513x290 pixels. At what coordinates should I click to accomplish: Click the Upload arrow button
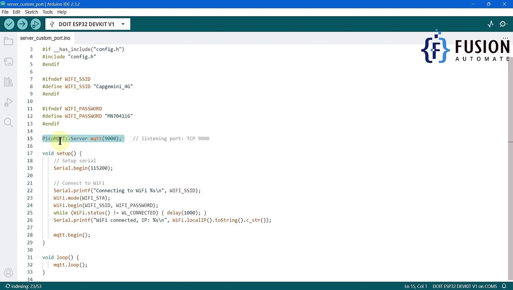pos(23,24)
